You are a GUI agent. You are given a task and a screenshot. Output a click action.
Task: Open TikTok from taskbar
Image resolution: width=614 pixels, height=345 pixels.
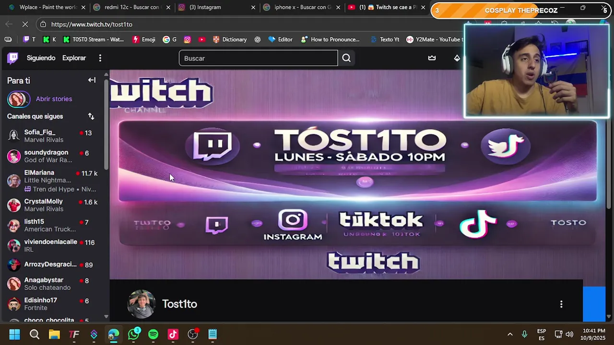[x=173, y=334]
